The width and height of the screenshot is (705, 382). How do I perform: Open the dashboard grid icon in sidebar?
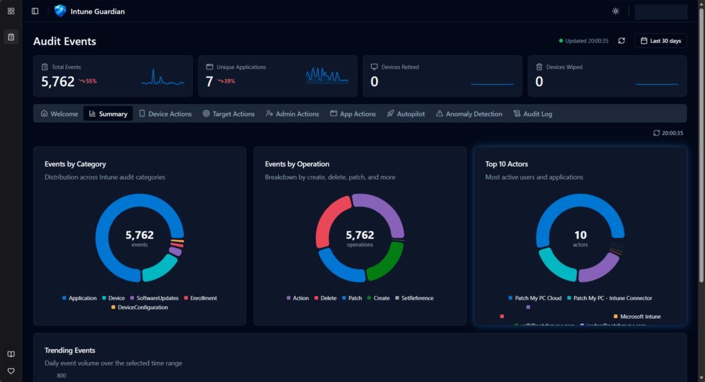coord(11,11)
